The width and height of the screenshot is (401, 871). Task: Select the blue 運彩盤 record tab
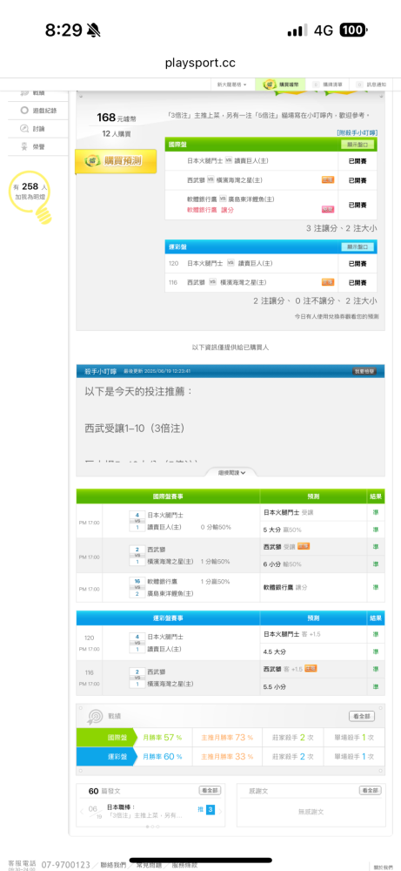pyautogui.click(x=106, y=756)
